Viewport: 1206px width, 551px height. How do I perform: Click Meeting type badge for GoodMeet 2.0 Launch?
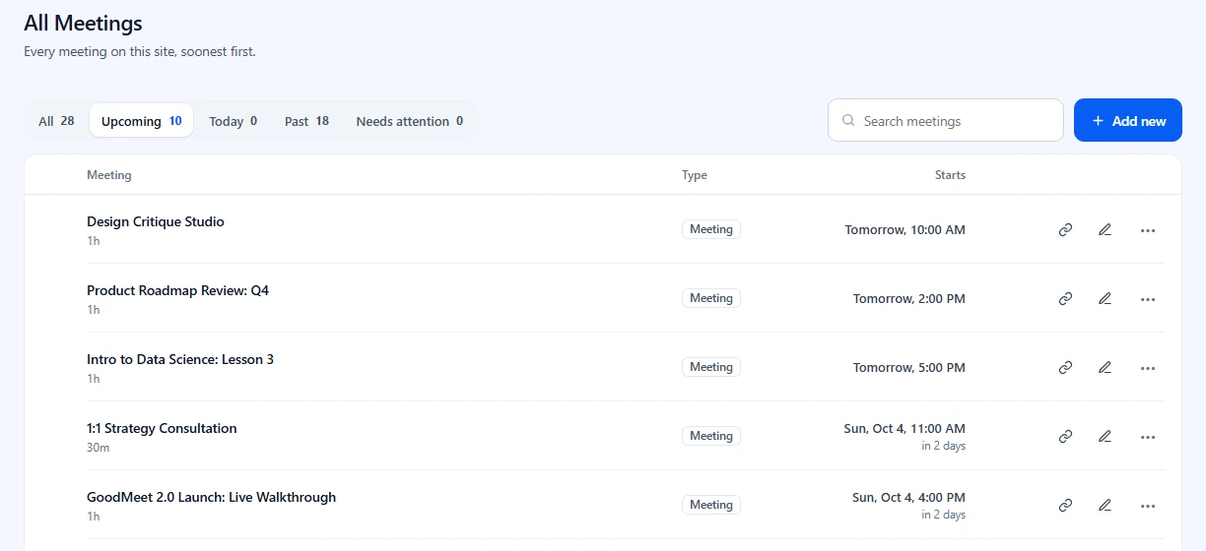[711, 505]
